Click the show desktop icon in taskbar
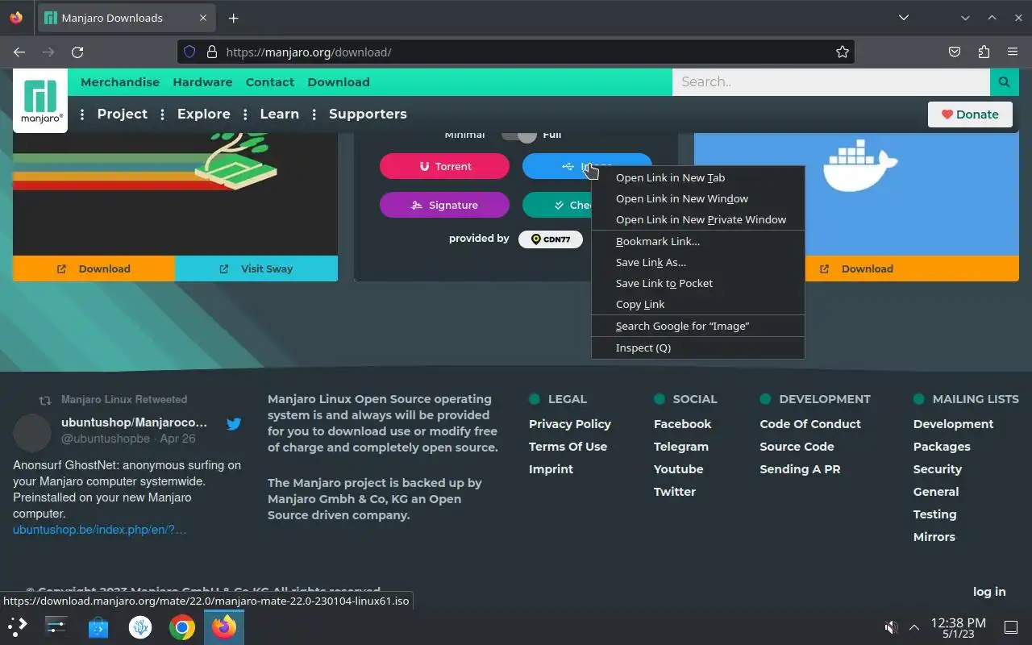The width and height of the screenshot is (1032, 645). tap(1010, 627)
